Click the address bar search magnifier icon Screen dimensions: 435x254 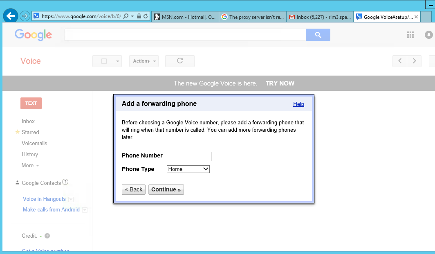click(x=126, y=16)
